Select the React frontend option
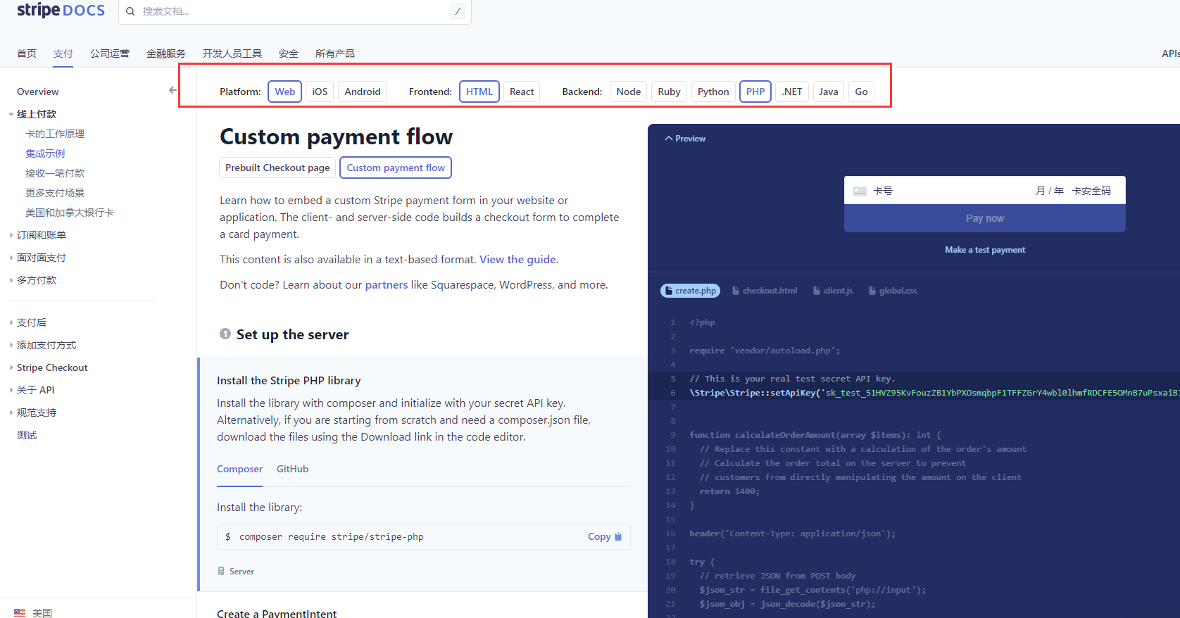Viewport: 1180px width, 618px height. tap(522, 92)
